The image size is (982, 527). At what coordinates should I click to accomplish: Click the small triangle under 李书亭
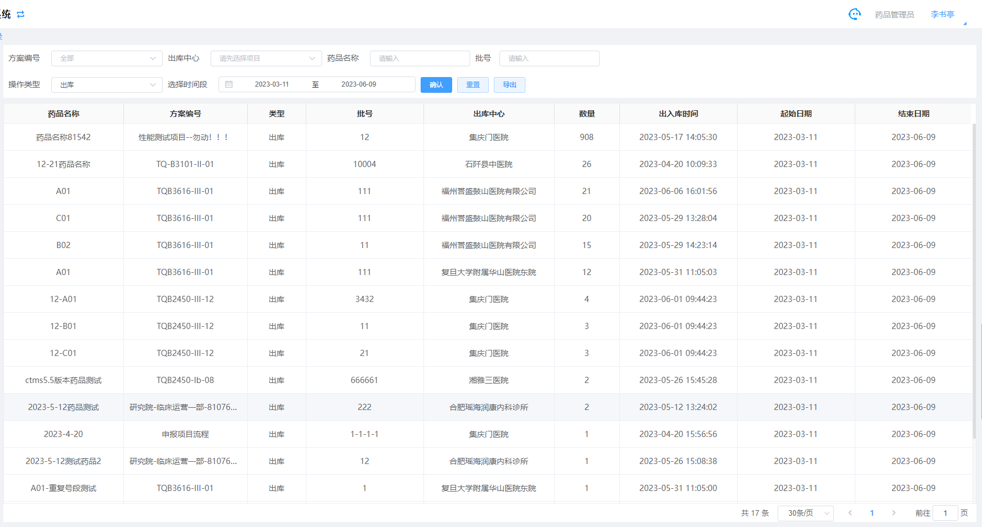tap(965, 24)
